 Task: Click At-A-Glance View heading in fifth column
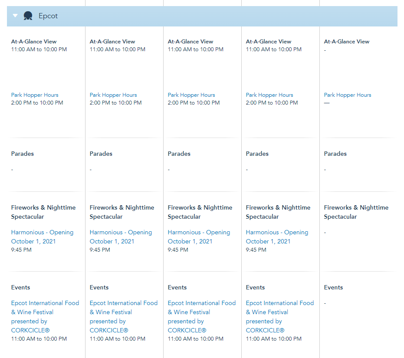coord(347,42)
